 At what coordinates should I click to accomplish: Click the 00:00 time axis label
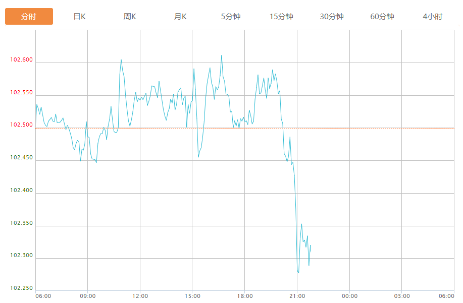[x=349, y=296]
